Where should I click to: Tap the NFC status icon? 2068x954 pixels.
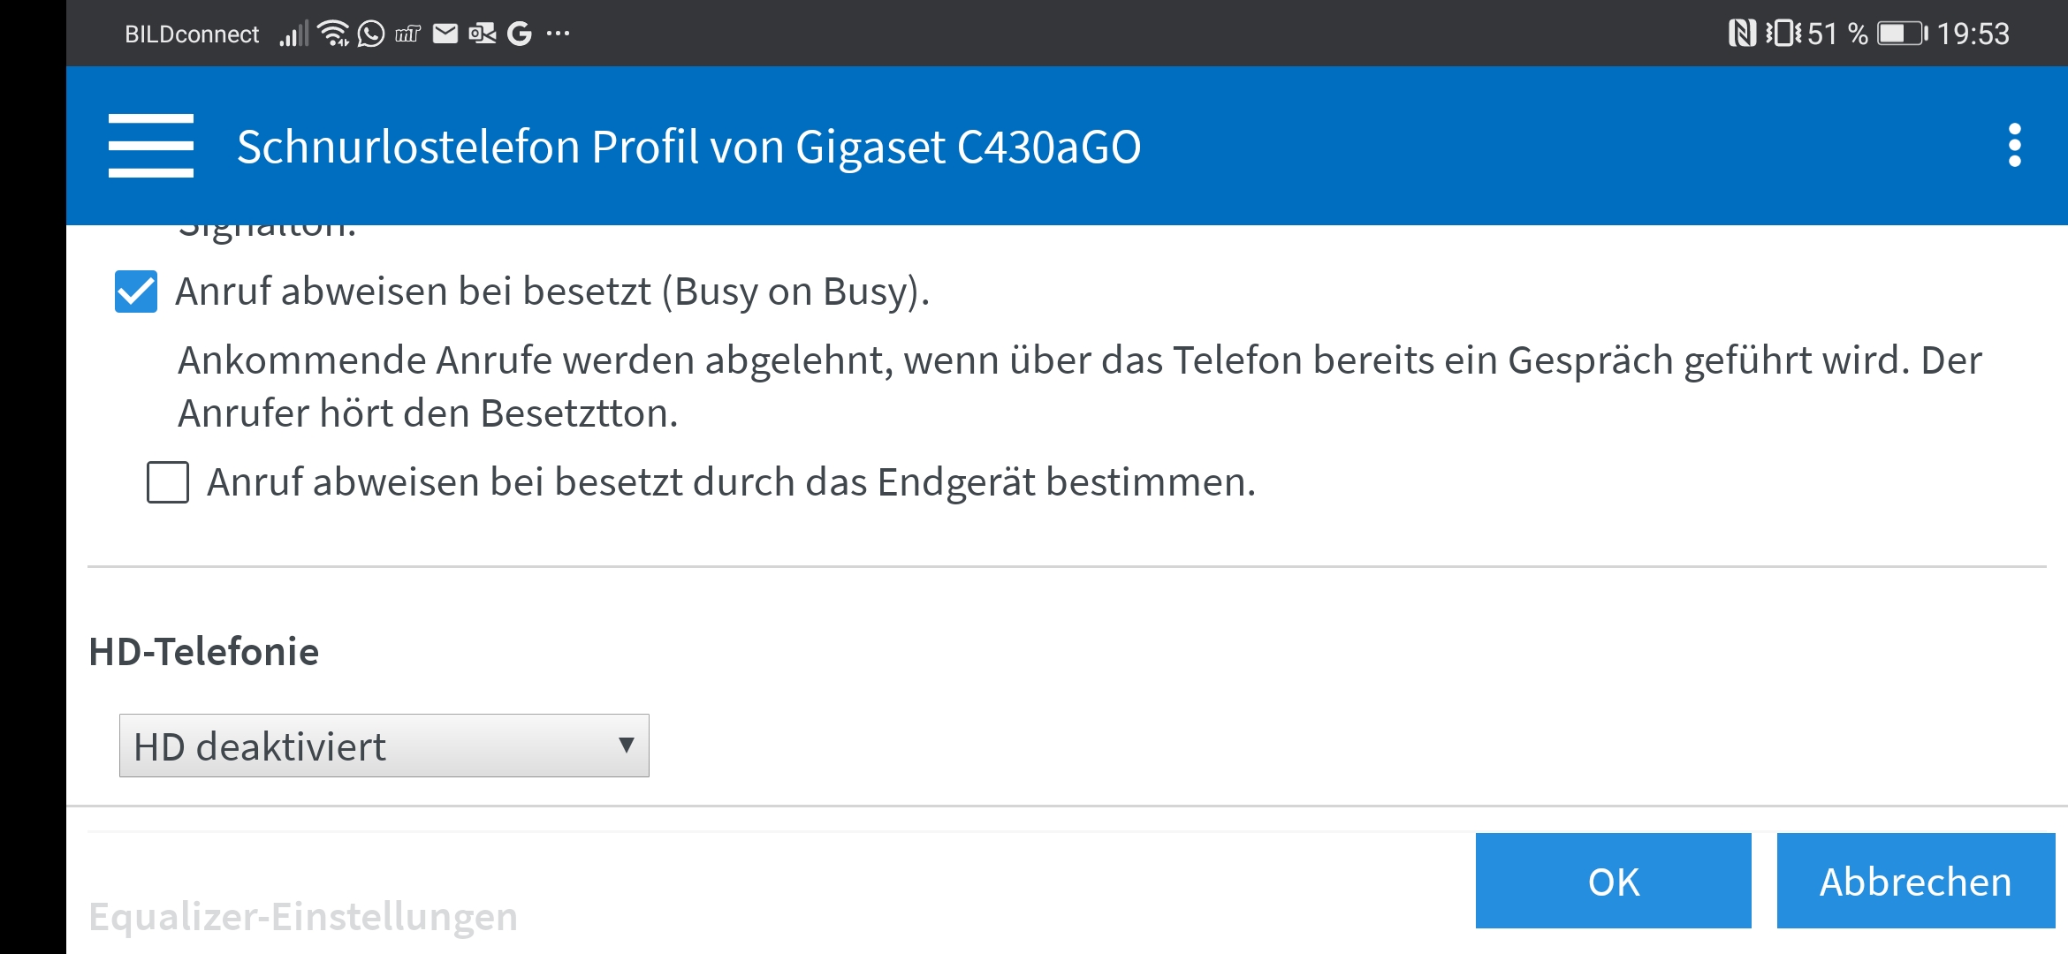pos(1741,34)
